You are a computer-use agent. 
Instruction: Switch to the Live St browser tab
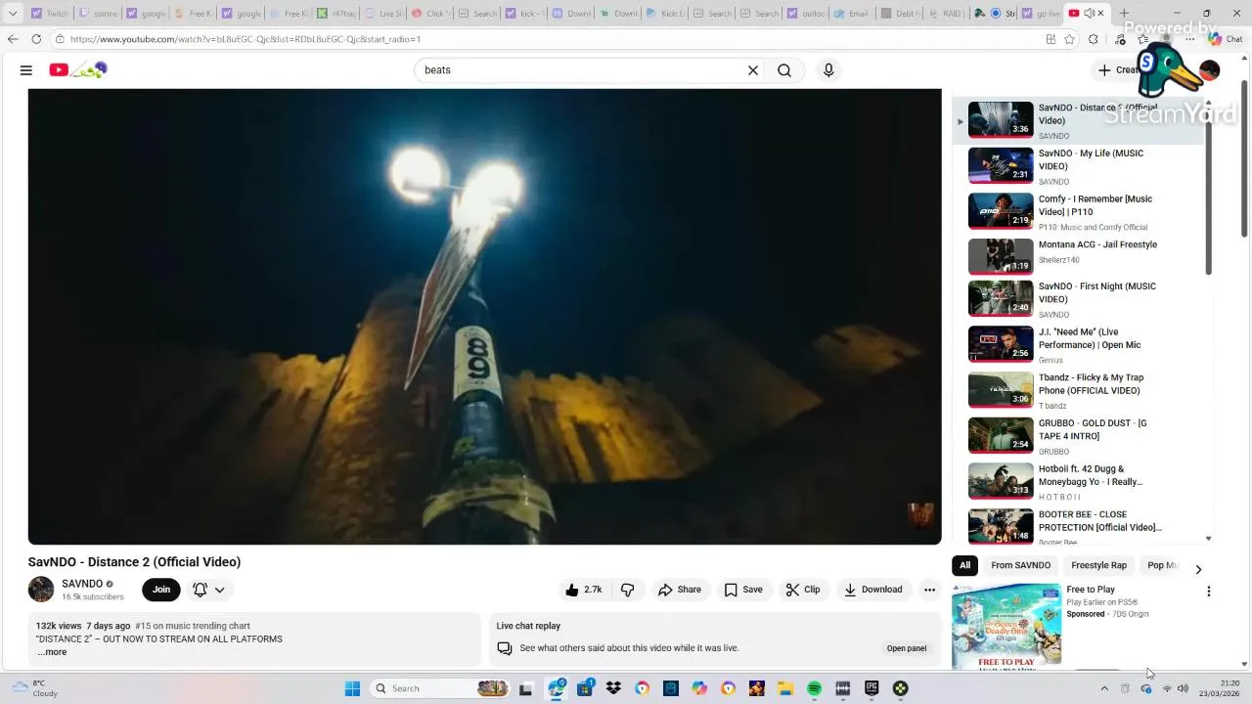coord(383,13)
